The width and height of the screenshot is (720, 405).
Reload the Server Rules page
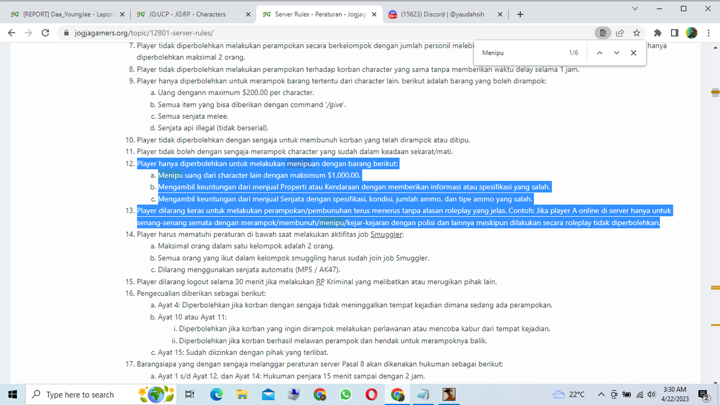pyautogui.click(x=45, y=33)
